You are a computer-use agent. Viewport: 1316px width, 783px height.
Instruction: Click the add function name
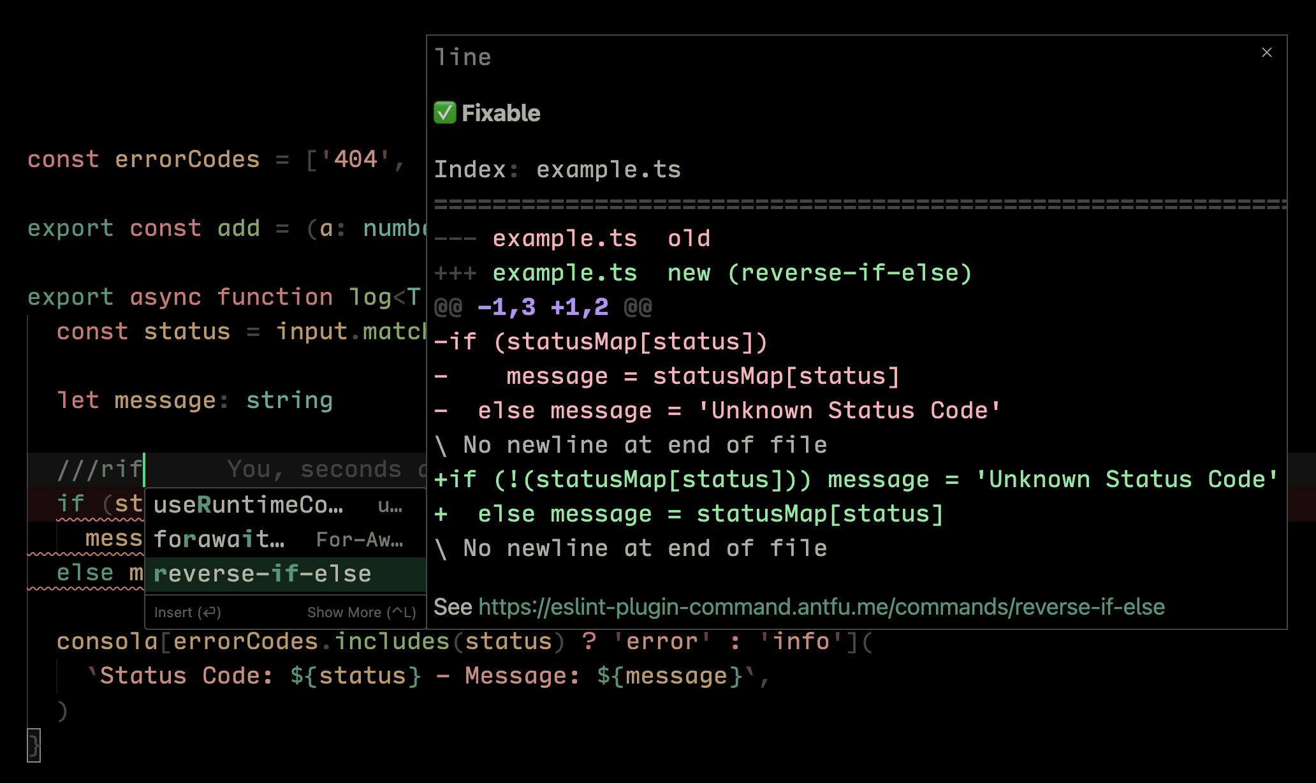238,228
